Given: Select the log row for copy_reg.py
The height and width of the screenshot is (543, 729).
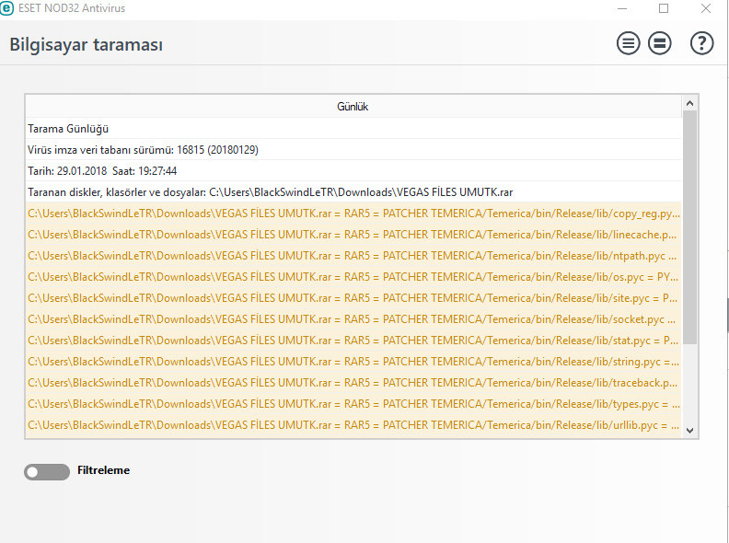Looking at the screenshot, I should (353, 213).
